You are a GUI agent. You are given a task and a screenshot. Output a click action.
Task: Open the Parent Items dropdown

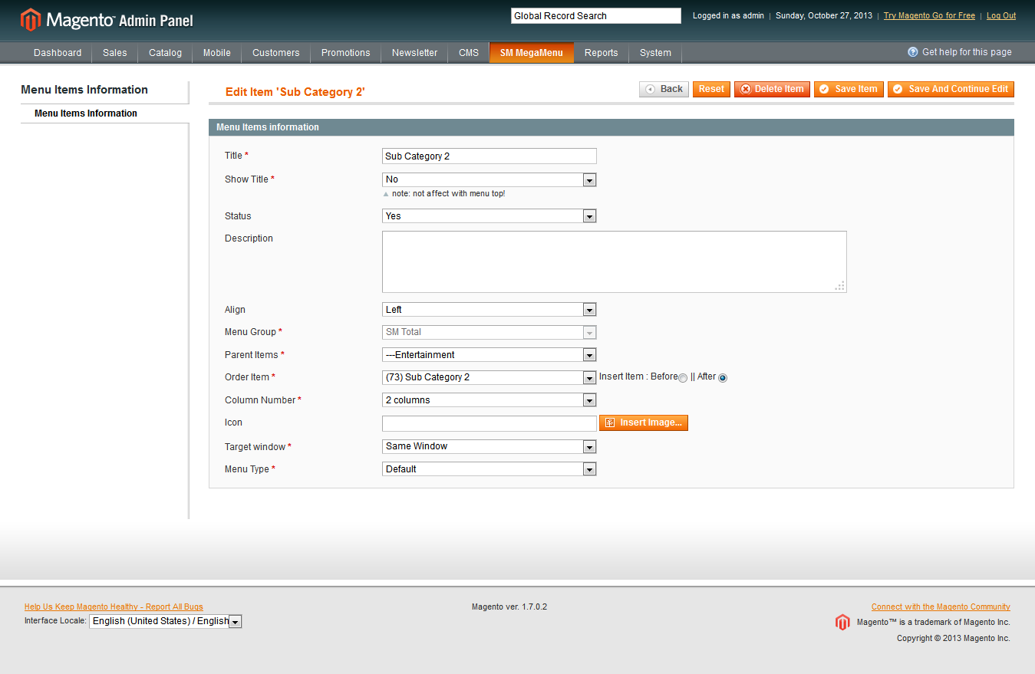point(489,355)
